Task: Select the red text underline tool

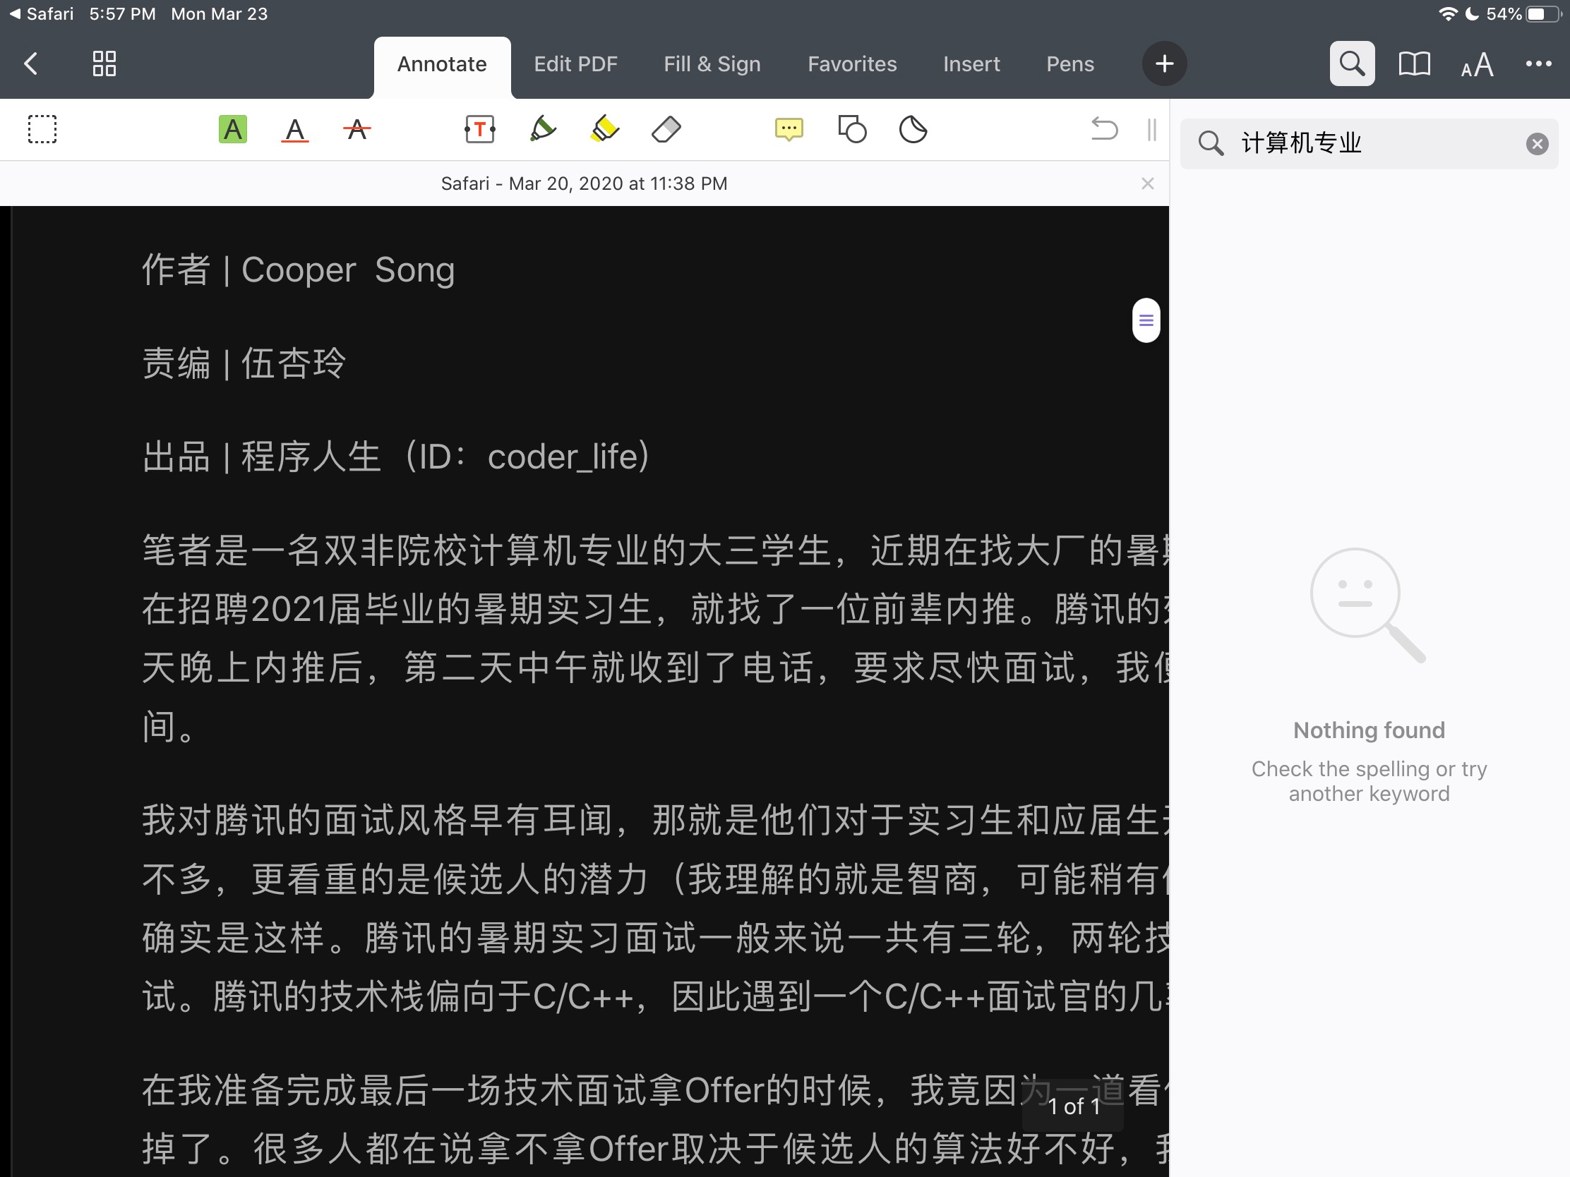Action: 294,130
